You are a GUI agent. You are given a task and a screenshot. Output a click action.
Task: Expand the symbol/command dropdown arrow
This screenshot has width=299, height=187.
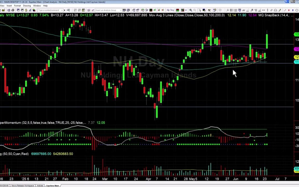click(x=62, y=10)
